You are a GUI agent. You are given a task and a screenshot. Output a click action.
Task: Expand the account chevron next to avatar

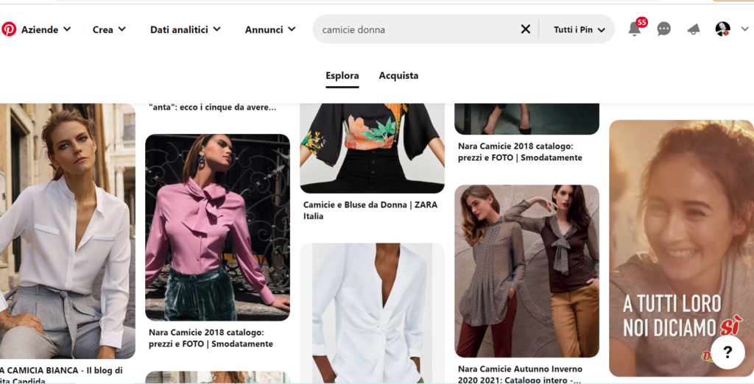pos(744,29)
